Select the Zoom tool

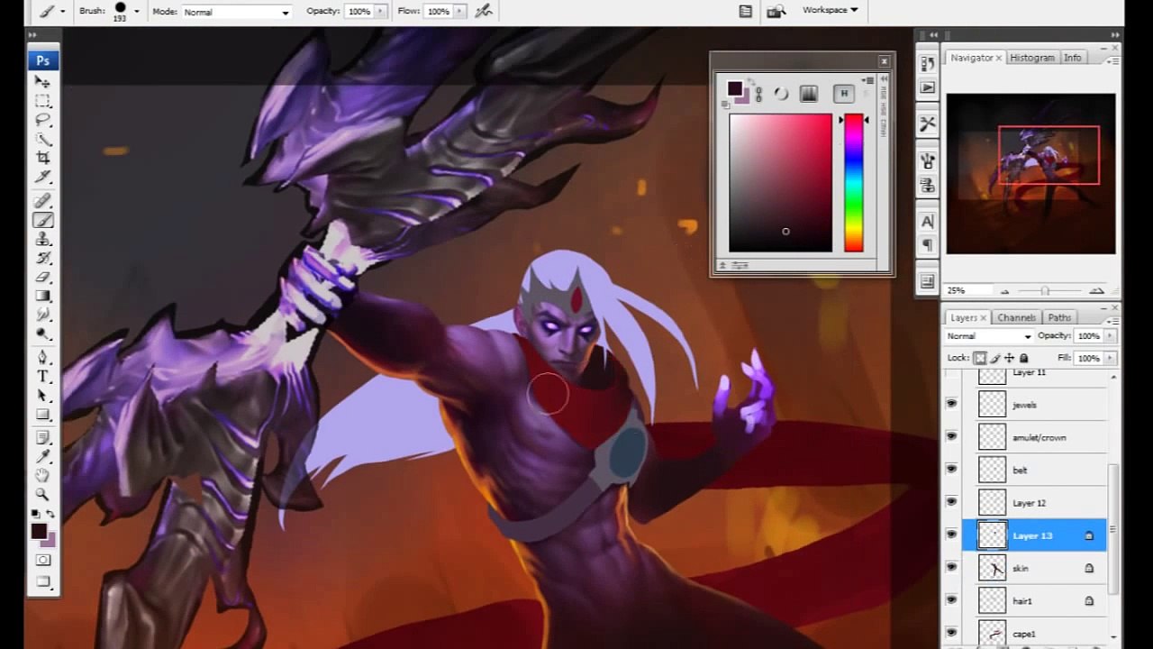tap(42, 494)
